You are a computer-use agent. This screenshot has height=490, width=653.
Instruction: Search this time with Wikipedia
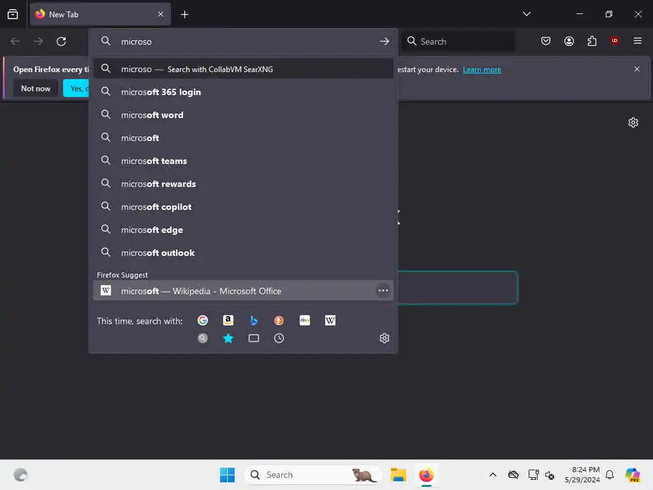pos(330,320)
